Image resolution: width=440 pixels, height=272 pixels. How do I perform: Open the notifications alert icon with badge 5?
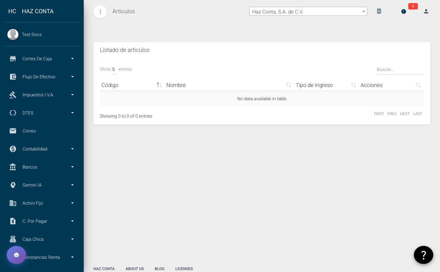[404, 12]
